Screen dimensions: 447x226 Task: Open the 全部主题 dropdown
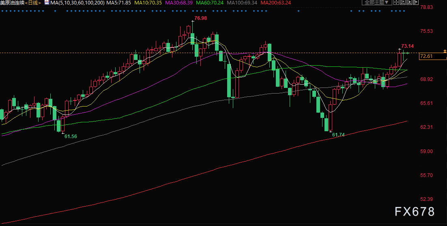(x=377, y=2)
